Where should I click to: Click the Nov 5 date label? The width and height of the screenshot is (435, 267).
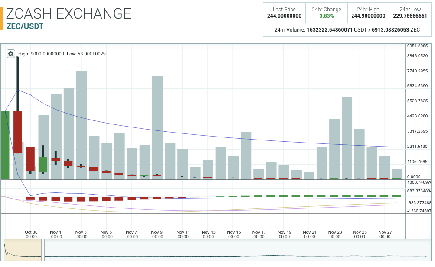(x=107, y=234)
